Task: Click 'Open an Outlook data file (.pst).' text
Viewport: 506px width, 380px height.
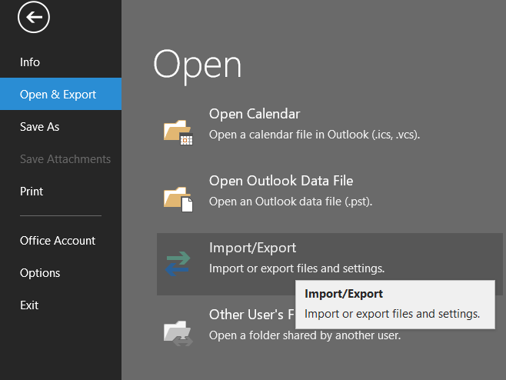Action: (x=291, y=202)
